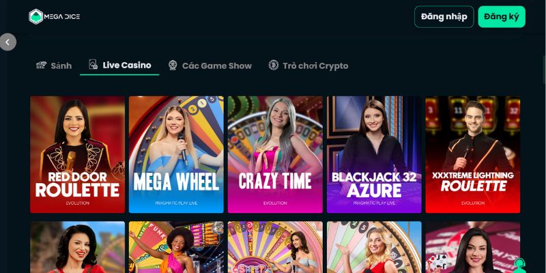Click the Live Casino card icon
This screenshot has width=546, height=273.
tap(93, 64)
